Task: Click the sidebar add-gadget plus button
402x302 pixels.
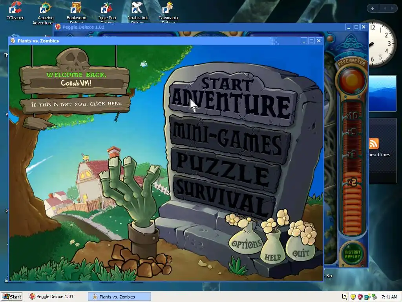Action: (373, 8)
